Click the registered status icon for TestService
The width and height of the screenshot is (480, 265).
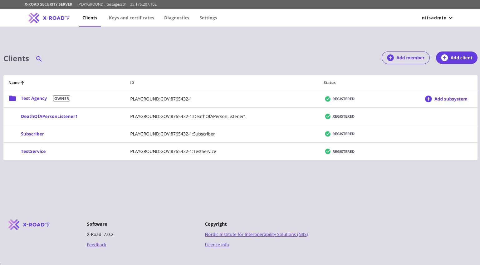[328, 151]
